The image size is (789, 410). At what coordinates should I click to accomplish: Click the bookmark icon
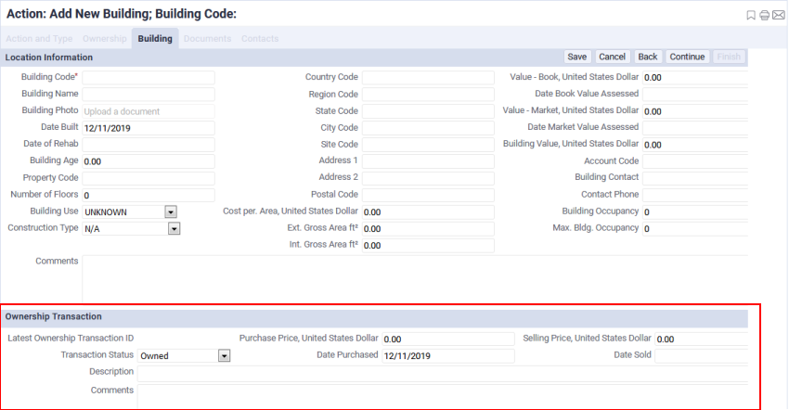tap(751, 16)
